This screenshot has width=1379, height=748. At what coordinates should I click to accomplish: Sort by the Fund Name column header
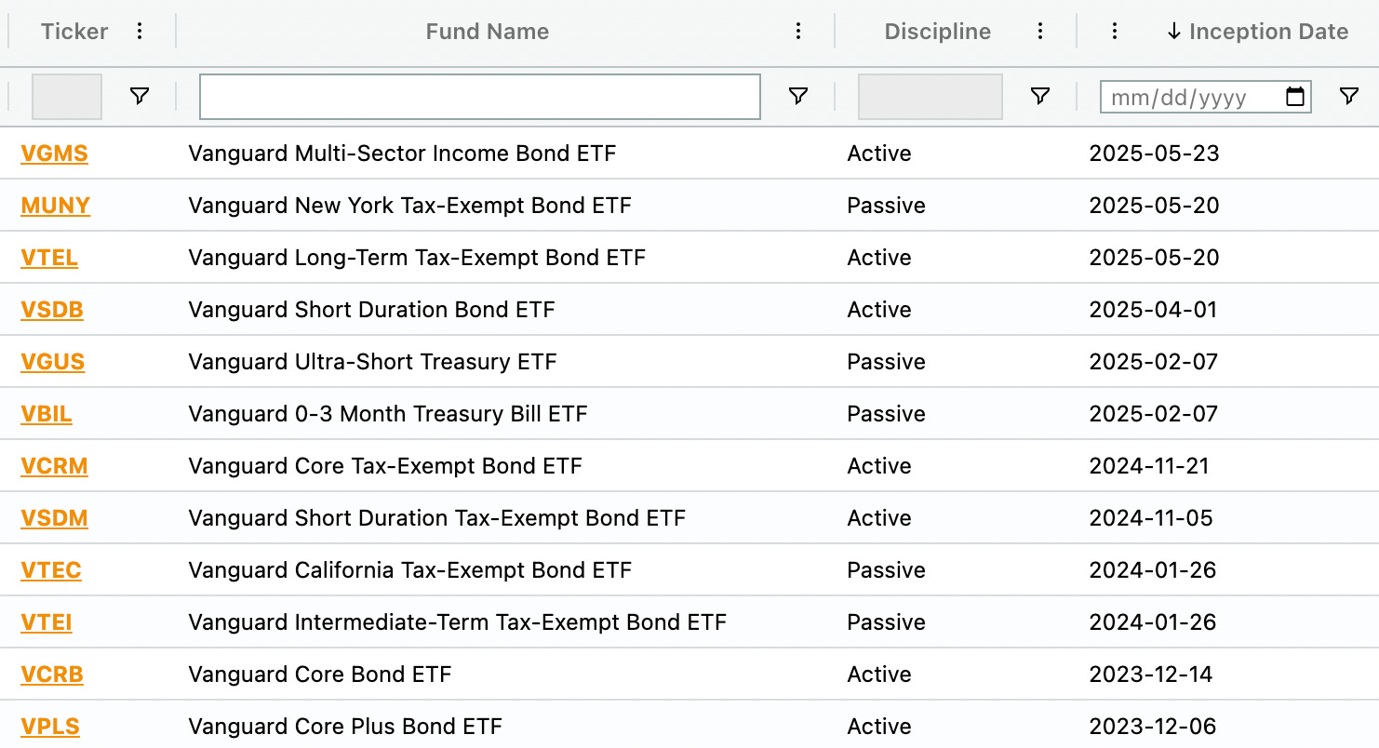[488, 32]
